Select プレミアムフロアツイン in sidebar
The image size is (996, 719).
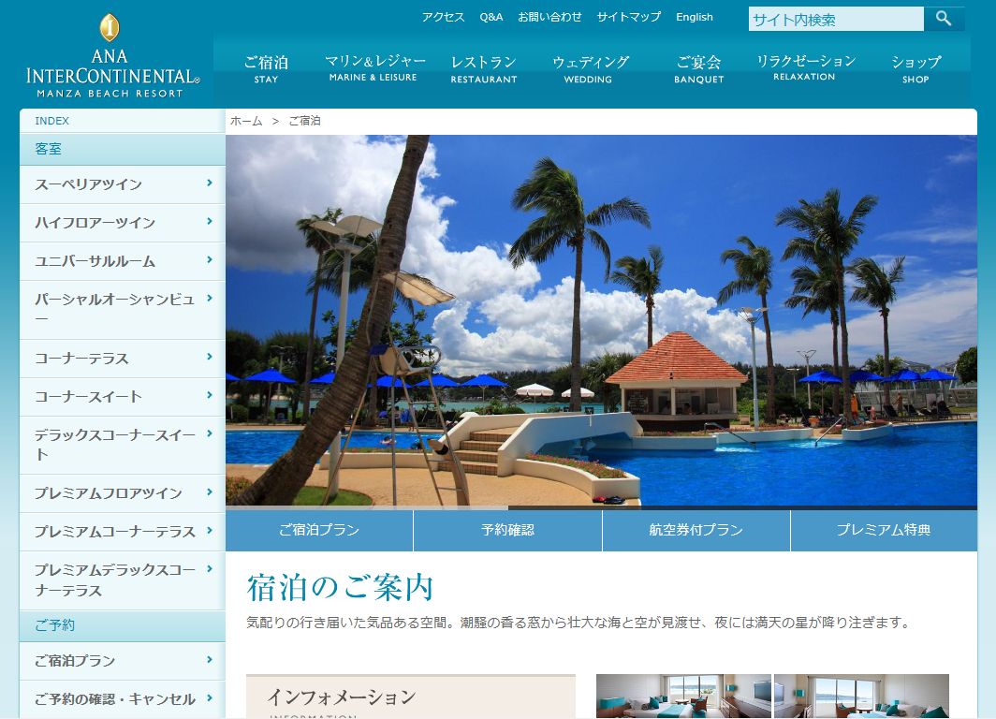pos(123,493)
